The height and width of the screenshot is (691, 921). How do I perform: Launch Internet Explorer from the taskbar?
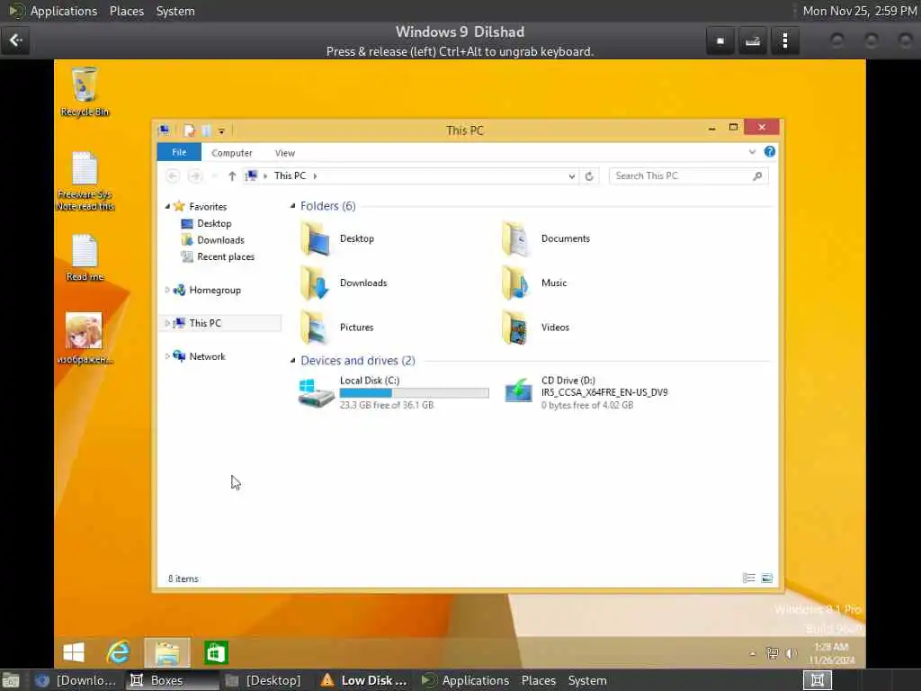pyautogui.click(x=118, y=652)
